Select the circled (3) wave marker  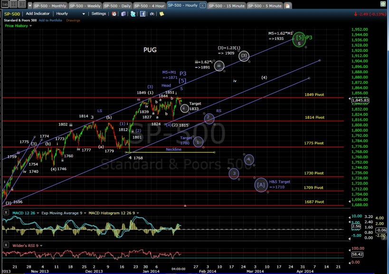[244, 56]
